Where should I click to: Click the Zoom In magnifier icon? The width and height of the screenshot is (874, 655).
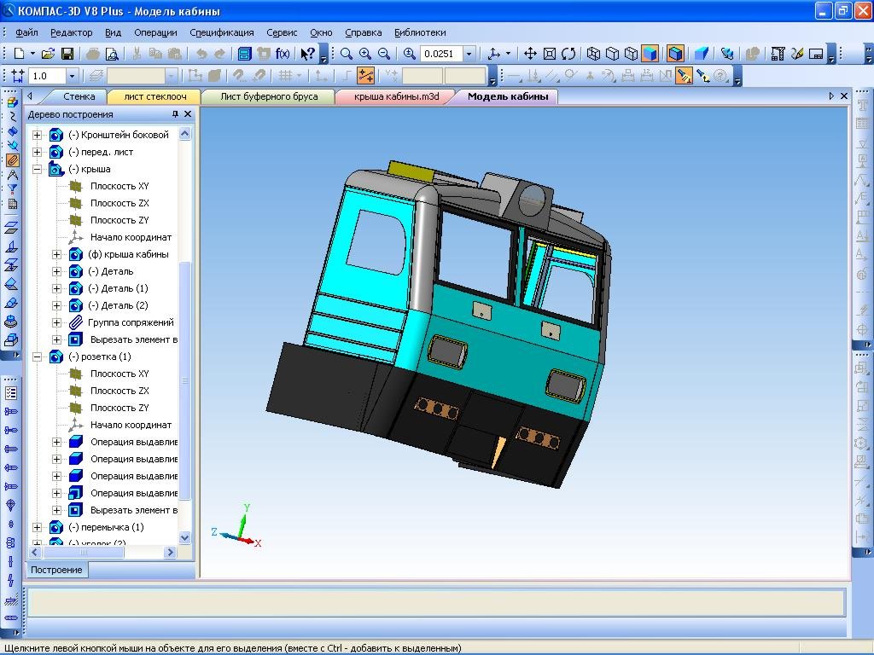pyautogui.click(x=365, y=54)
